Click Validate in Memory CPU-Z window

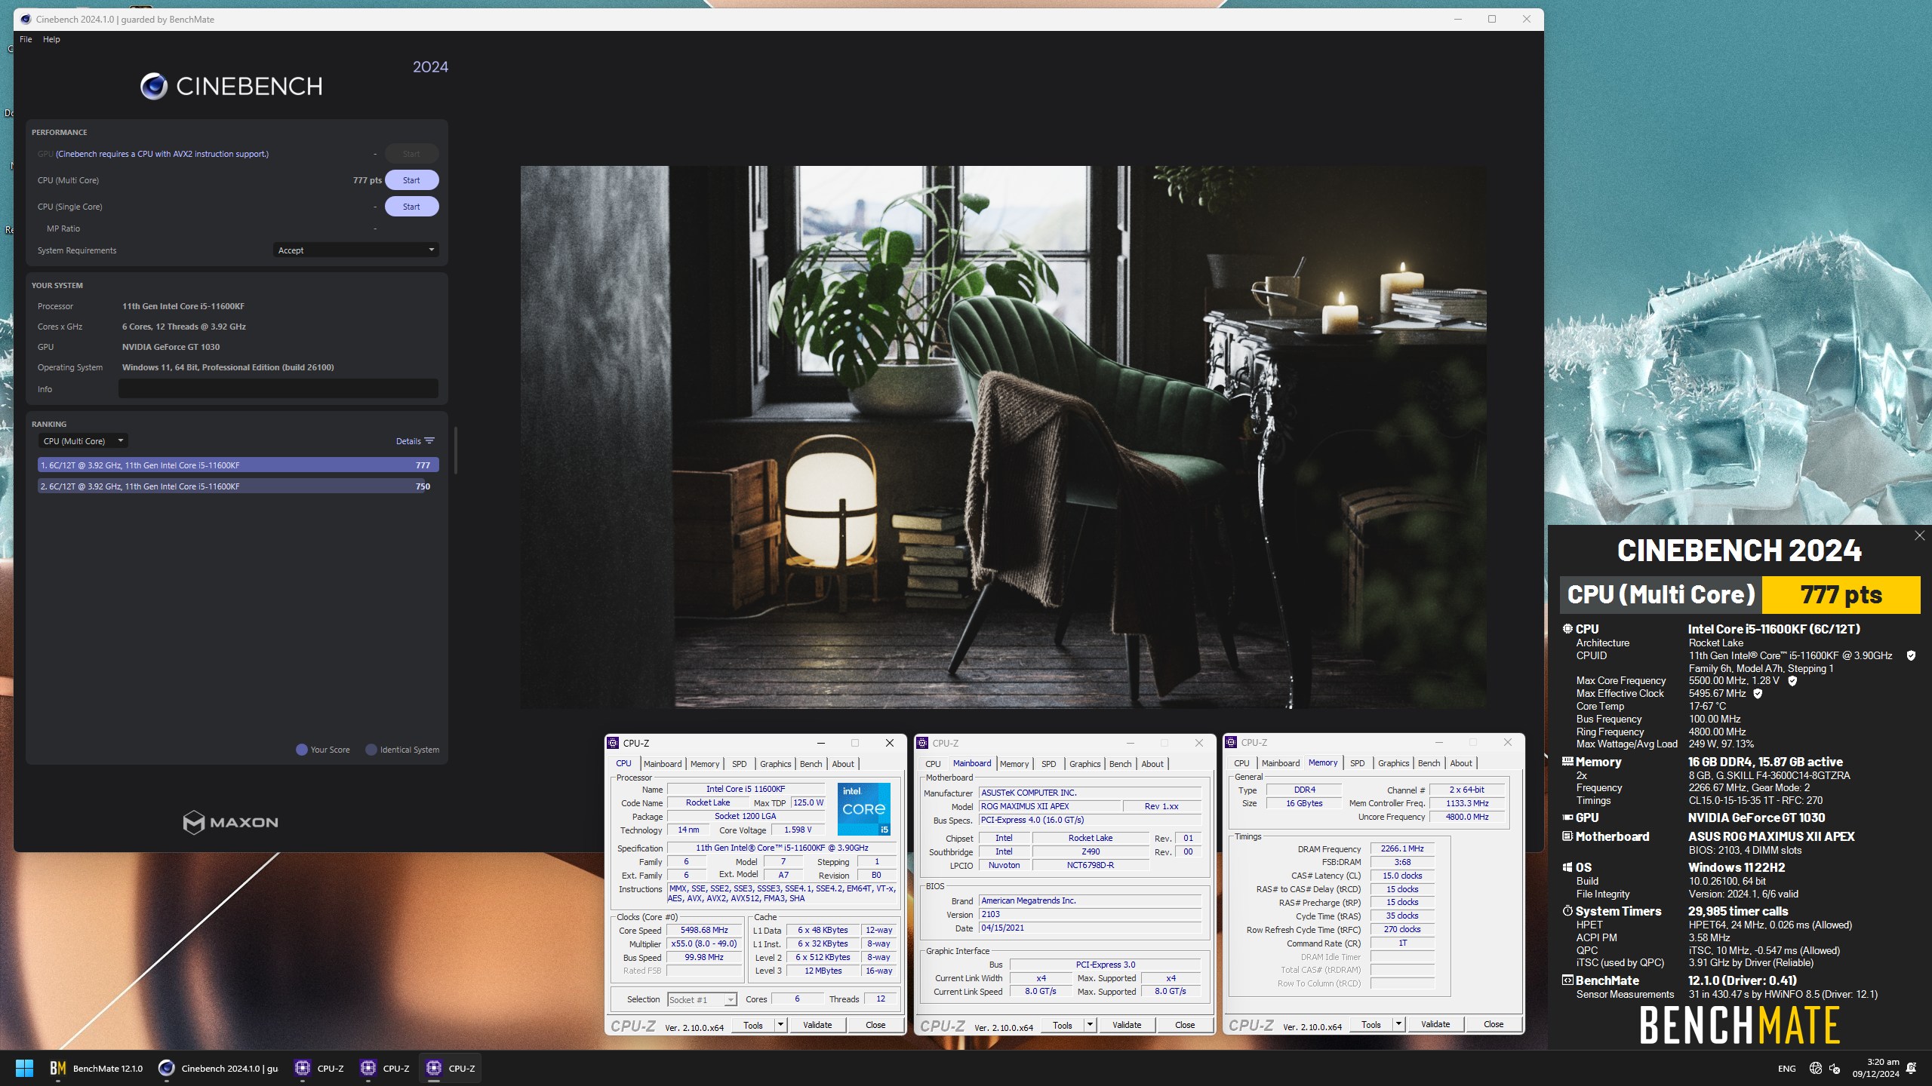1435,1024
